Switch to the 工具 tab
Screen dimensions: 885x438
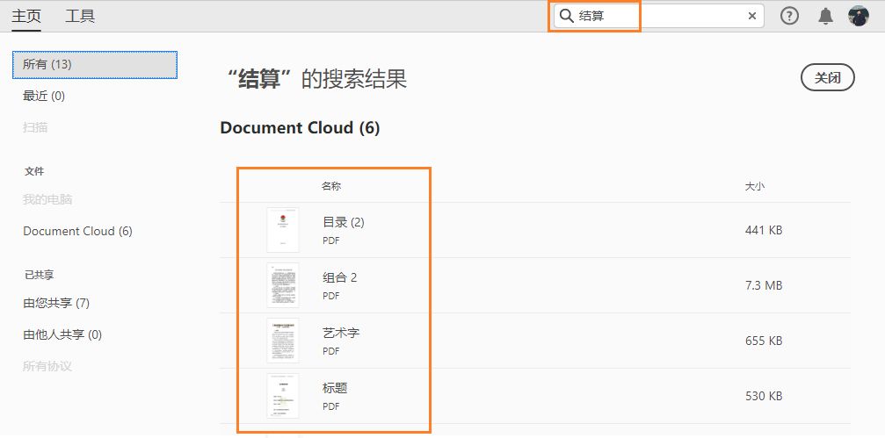(x=80, y=16)
